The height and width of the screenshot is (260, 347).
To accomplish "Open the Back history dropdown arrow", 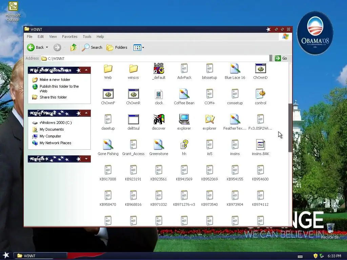I will tap(47, 47).
